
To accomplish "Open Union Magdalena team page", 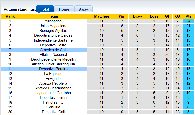I will click(53, 26).
